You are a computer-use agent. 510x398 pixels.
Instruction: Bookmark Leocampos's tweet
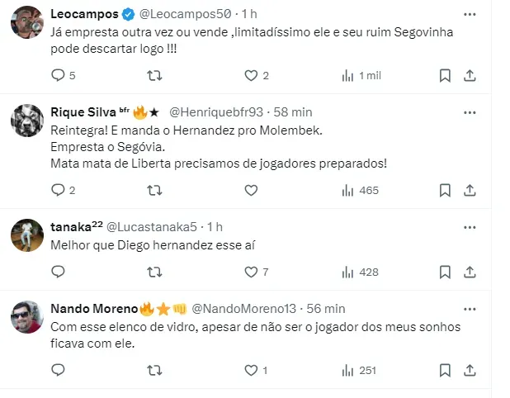pos(445,75)
